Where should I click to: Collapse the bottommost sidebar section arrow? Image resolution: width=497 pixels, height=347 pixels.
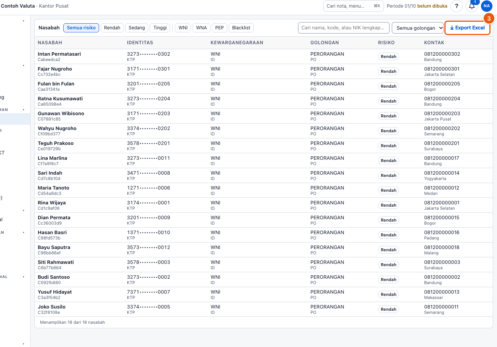(24, 344)
